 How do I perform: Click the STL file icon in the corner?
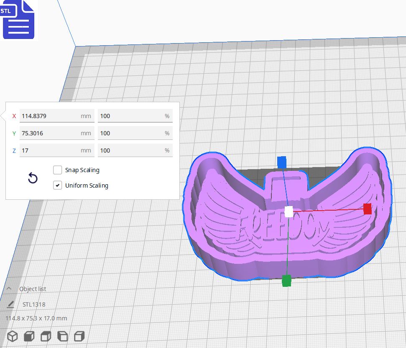(18, 20)
